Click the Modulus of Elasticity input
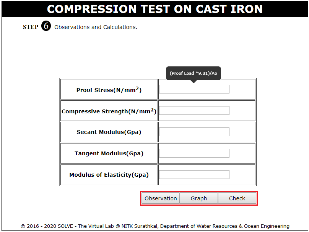309x232 pixels. tap(194, 175)
